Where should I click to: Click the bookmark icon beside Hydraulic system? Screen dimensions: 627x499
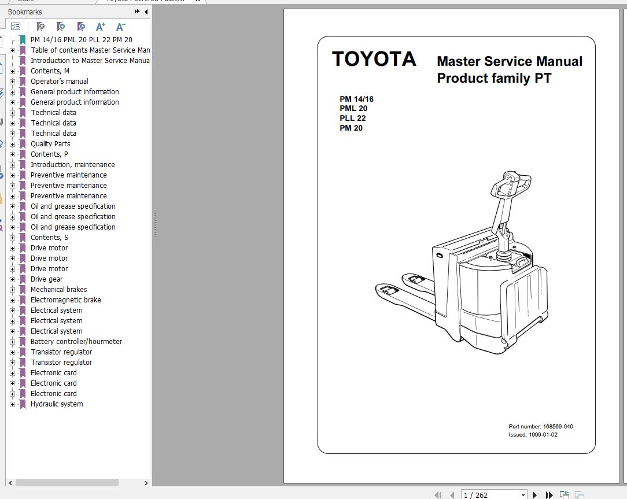point(23,404)
